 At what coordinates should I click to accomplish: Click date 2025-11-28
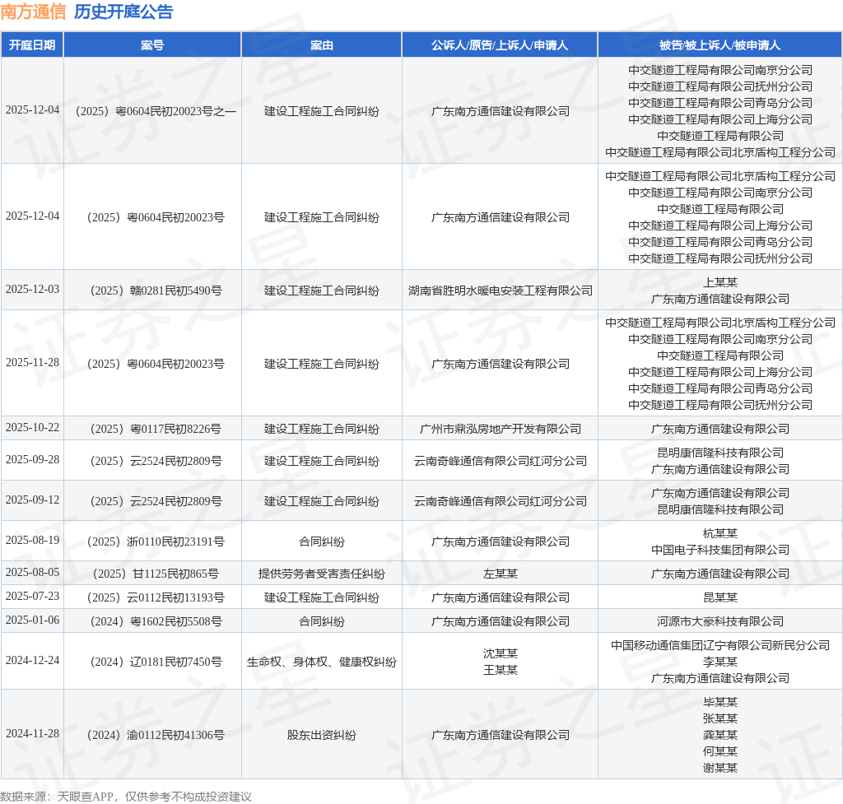(32, 362)
